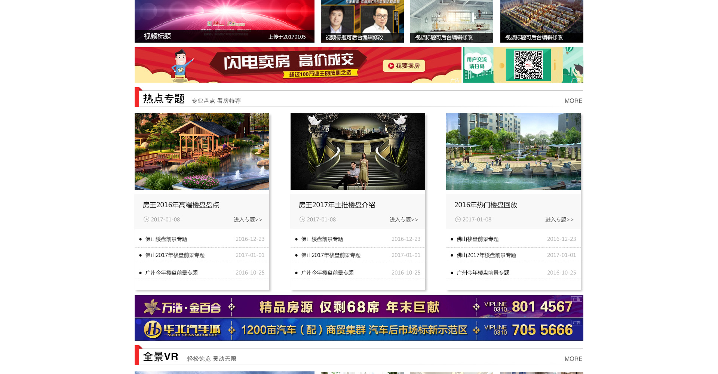Click 进入专题>> under 2016年热门楼盘回放
Image resolution: width=718 pixels, height=374 pixels.
(559, 220)
